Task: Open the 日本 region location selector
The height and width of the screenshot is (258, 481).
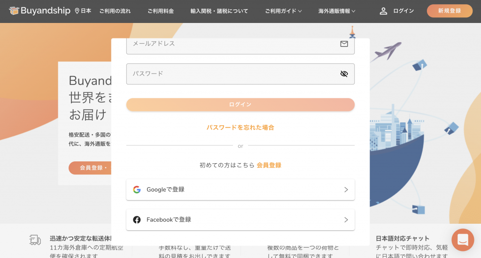Action: click(83, 11)
